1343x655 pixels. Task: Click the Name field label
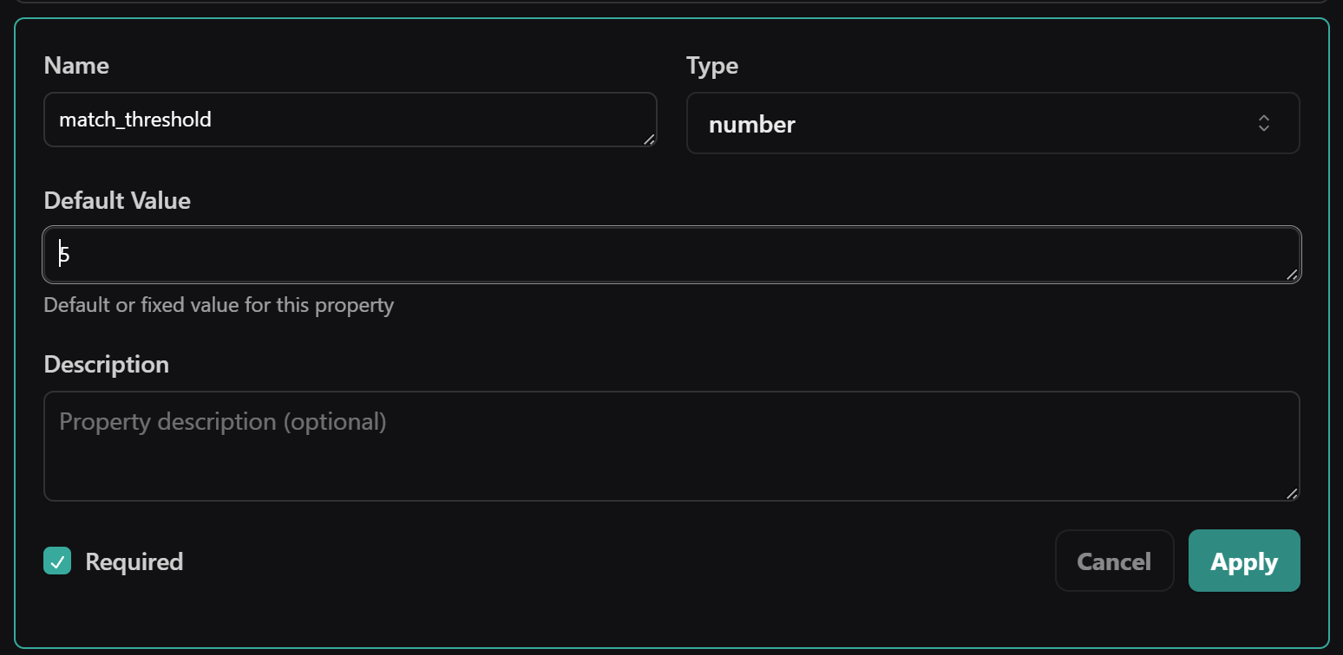[76, 65]
